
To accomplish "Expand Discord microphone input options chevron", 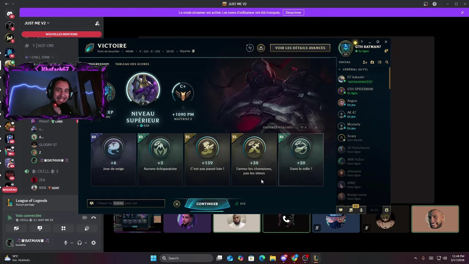I will click(x=72, y=243).
